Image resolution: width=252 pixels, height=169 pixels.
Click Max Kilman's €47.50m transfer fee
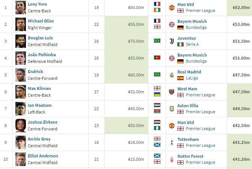point(241,92)
